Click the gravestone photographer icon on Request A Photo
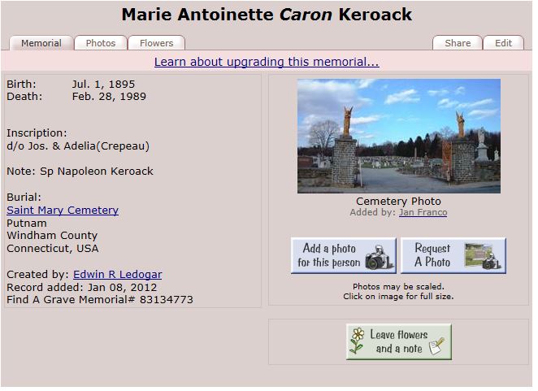This screenshot has height=391, width=538. (x=484, y=256)
